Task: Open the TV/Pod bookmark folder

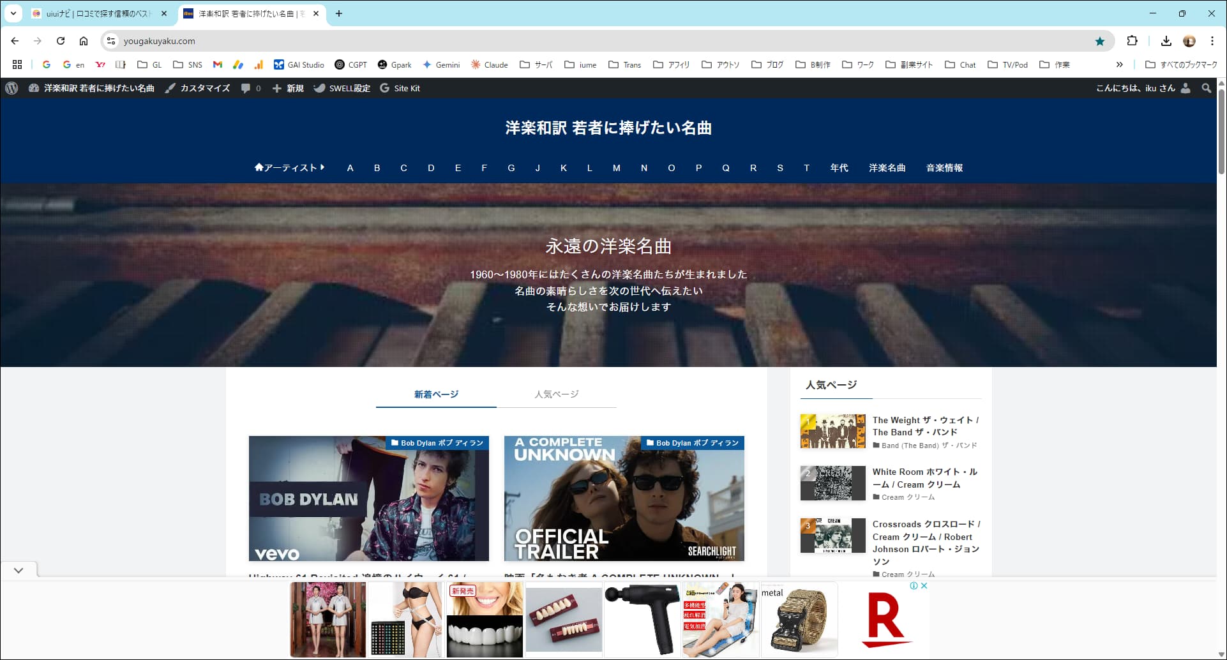Action: tap(1007, 64)
